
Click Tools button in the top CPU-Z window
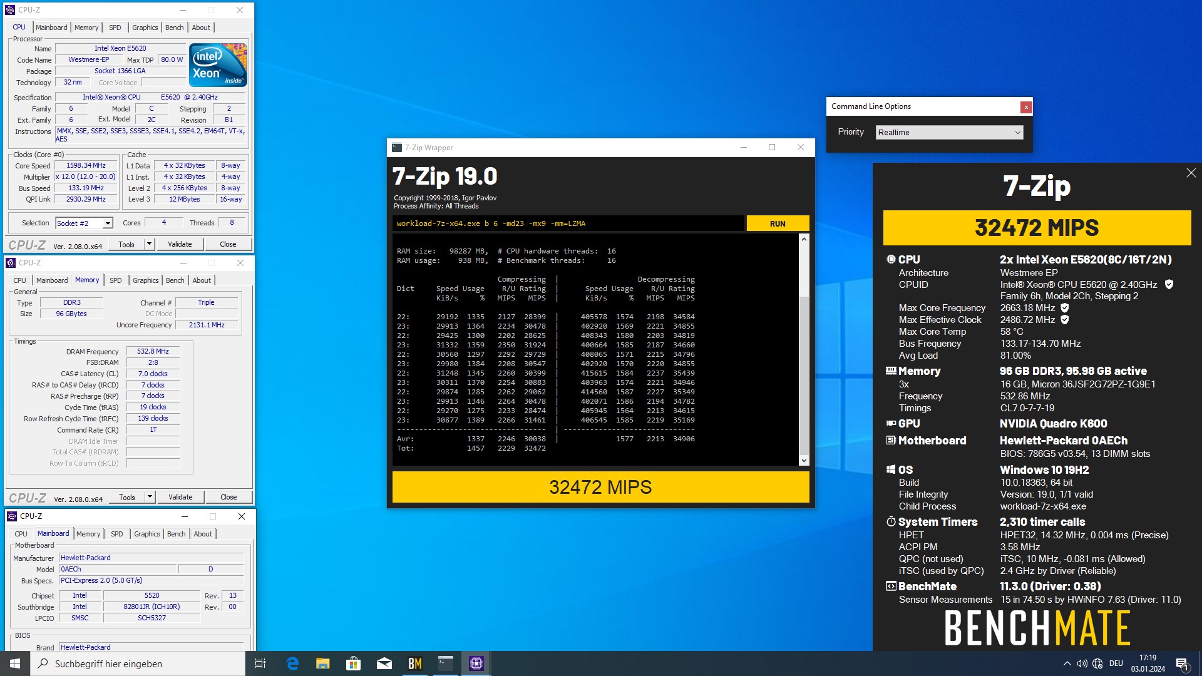(x=126, y=244)
